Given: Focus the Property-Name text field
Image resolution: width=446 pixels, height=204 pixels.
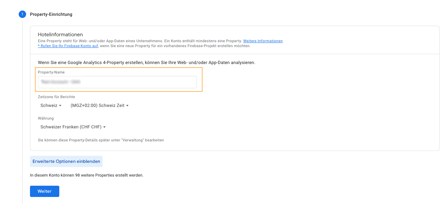Looking at the screenshot, I should 117,82.
